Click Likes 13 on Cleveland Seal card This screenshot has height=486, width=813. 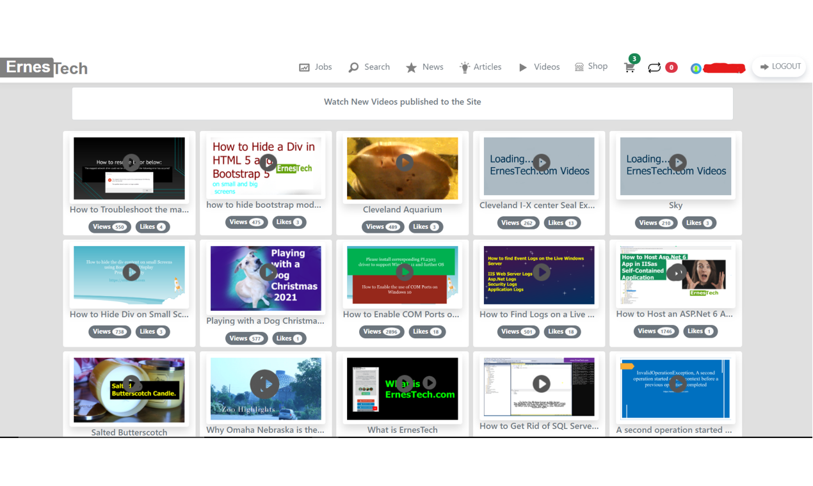563,223
